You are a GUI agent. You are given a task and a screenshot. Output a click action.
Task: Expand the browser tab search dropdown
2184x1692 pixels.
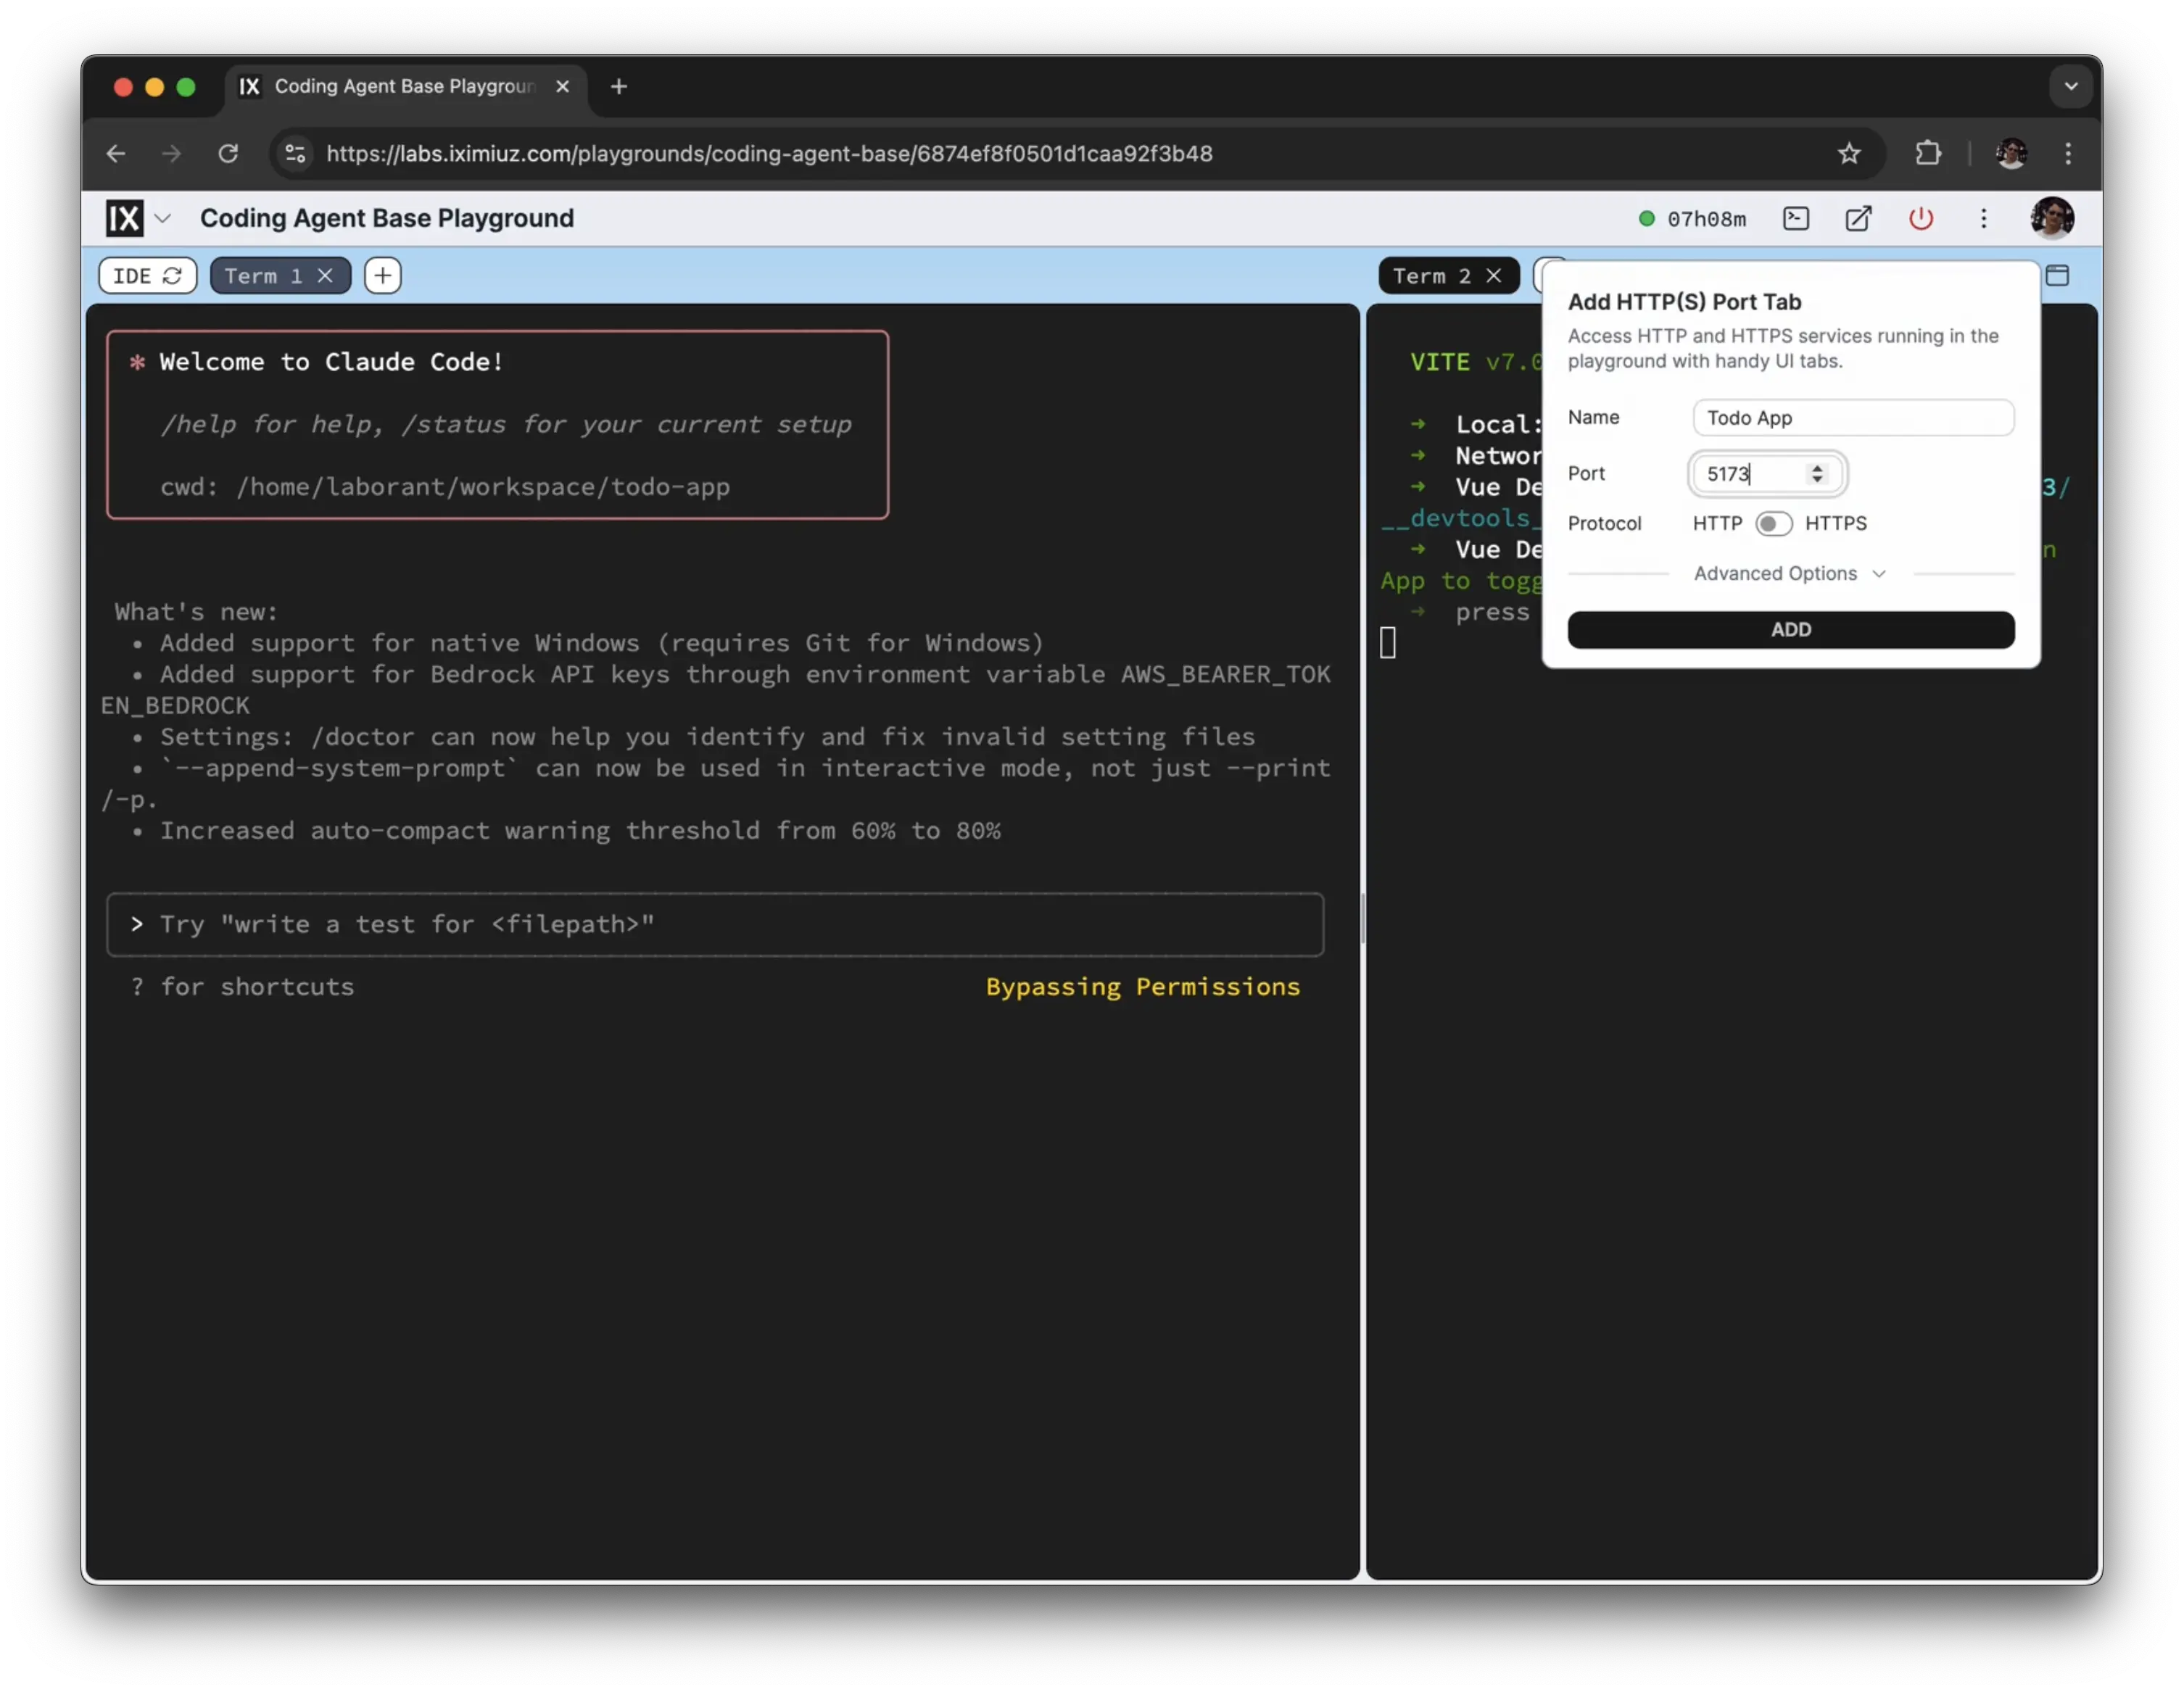(2071, 87)
